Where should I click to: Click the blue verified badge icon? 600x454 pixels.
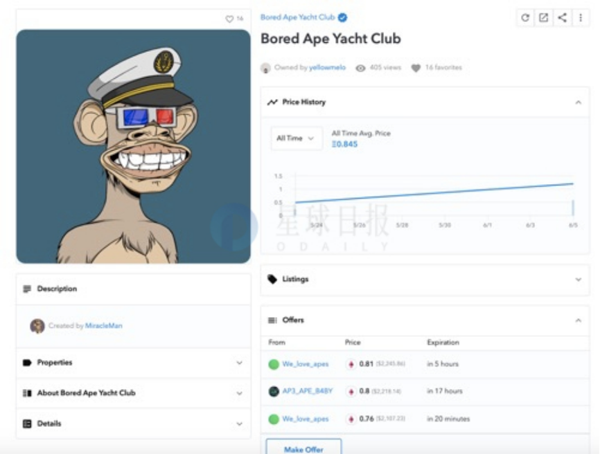(342, 17)
